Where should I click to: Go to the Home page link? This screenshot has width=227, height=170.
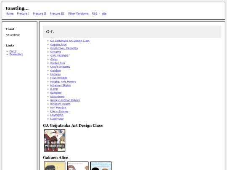point(10,13)
